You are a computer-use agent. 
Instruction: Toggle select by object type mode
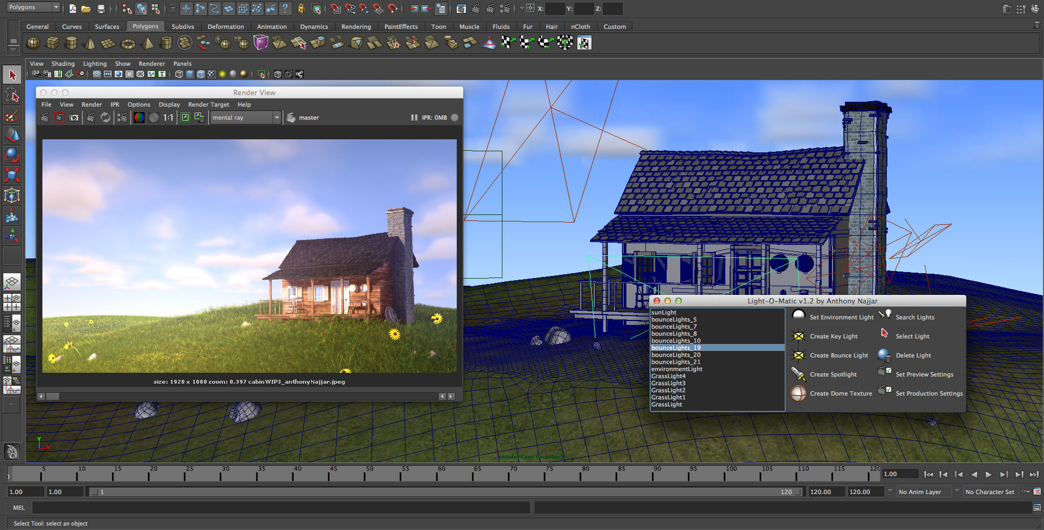tap(141, 8)
